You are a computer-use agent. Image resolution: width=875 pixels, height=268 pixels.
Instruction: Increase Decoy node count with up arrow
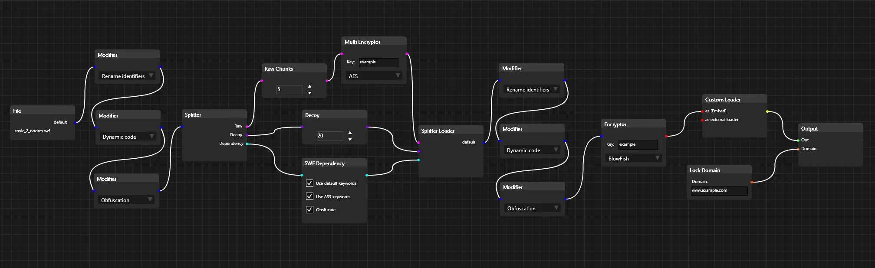coord(350,133)
